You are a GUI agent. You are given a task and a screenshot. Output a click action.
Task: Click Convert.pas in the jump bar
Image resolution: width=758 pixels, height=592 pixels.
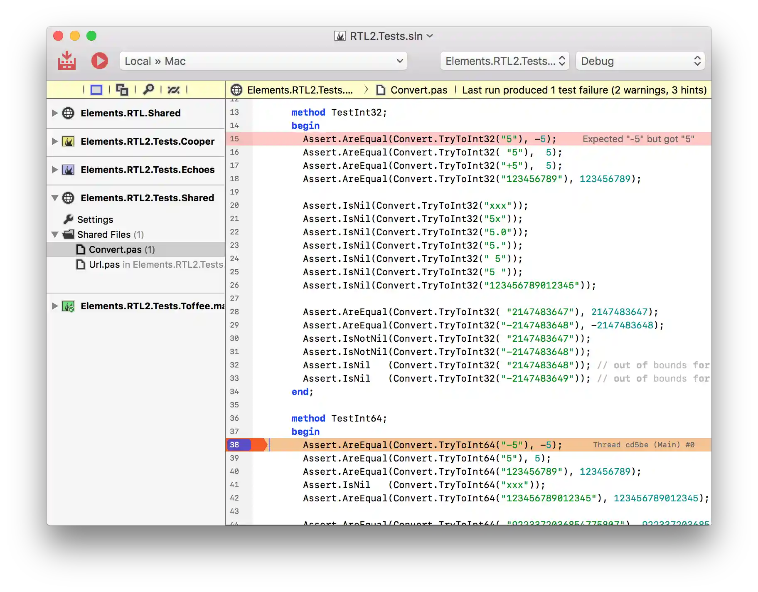[x=418, y=90]
